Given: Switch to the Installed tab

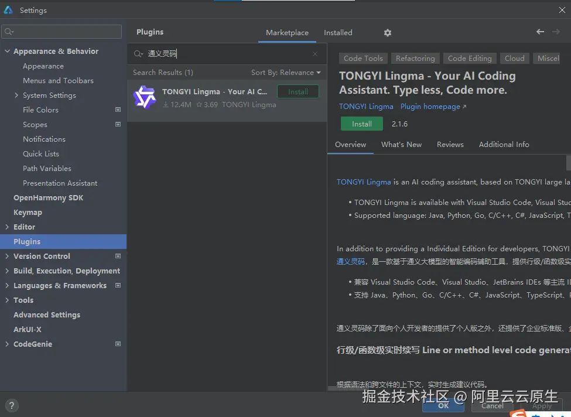Looking at the screenshot, I should pyautogui.click(x=338, y=33).
